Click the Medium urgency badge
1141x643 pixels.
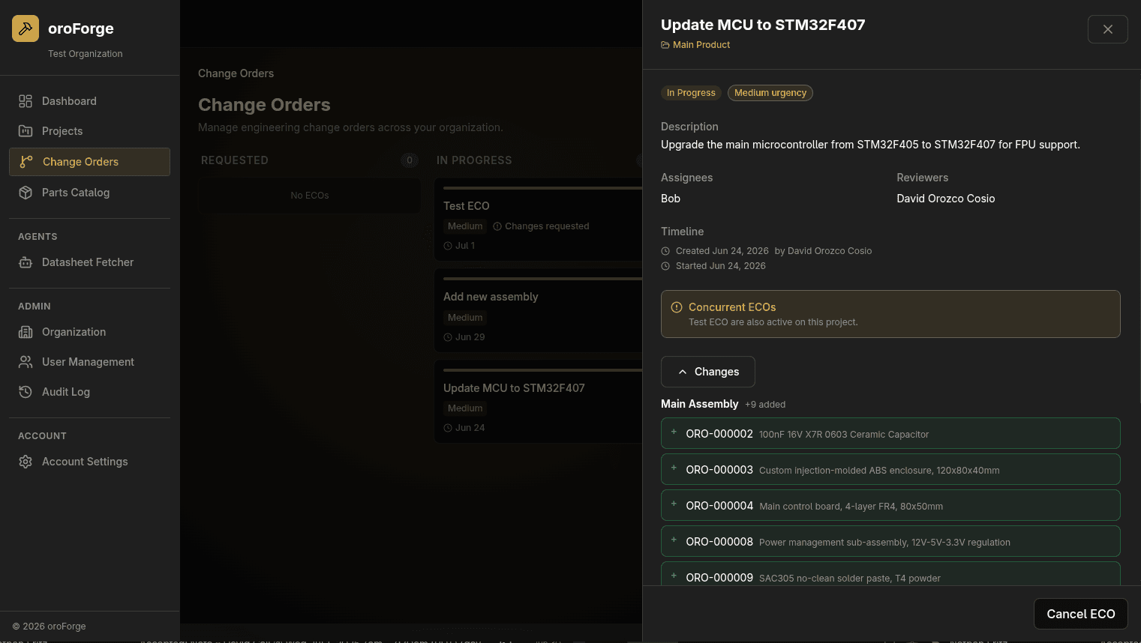point(770,93)
